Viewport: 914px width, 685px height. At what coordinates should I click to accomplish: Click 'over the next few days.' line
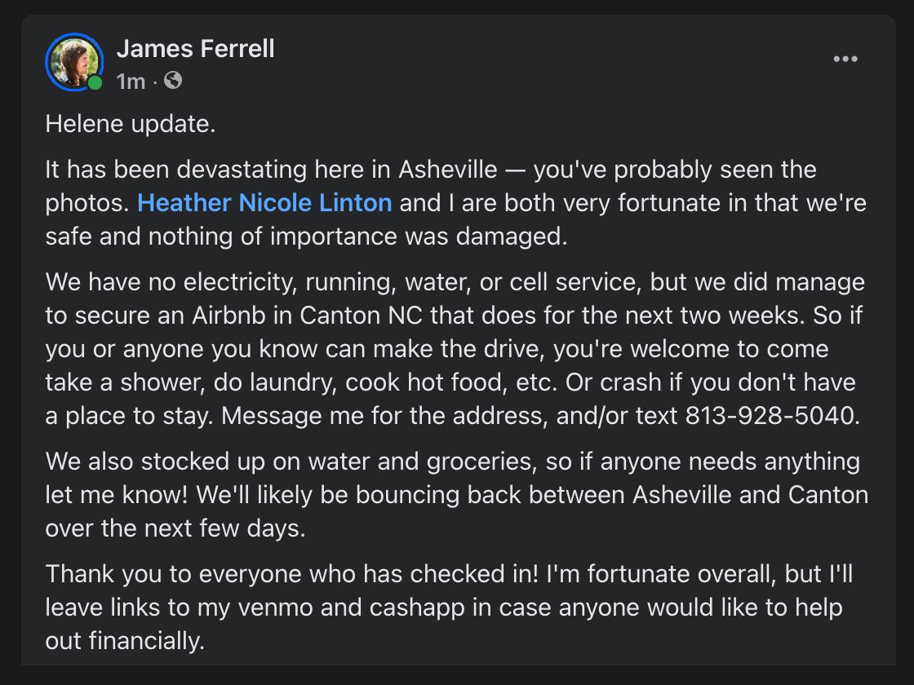[x=175, y=529]
